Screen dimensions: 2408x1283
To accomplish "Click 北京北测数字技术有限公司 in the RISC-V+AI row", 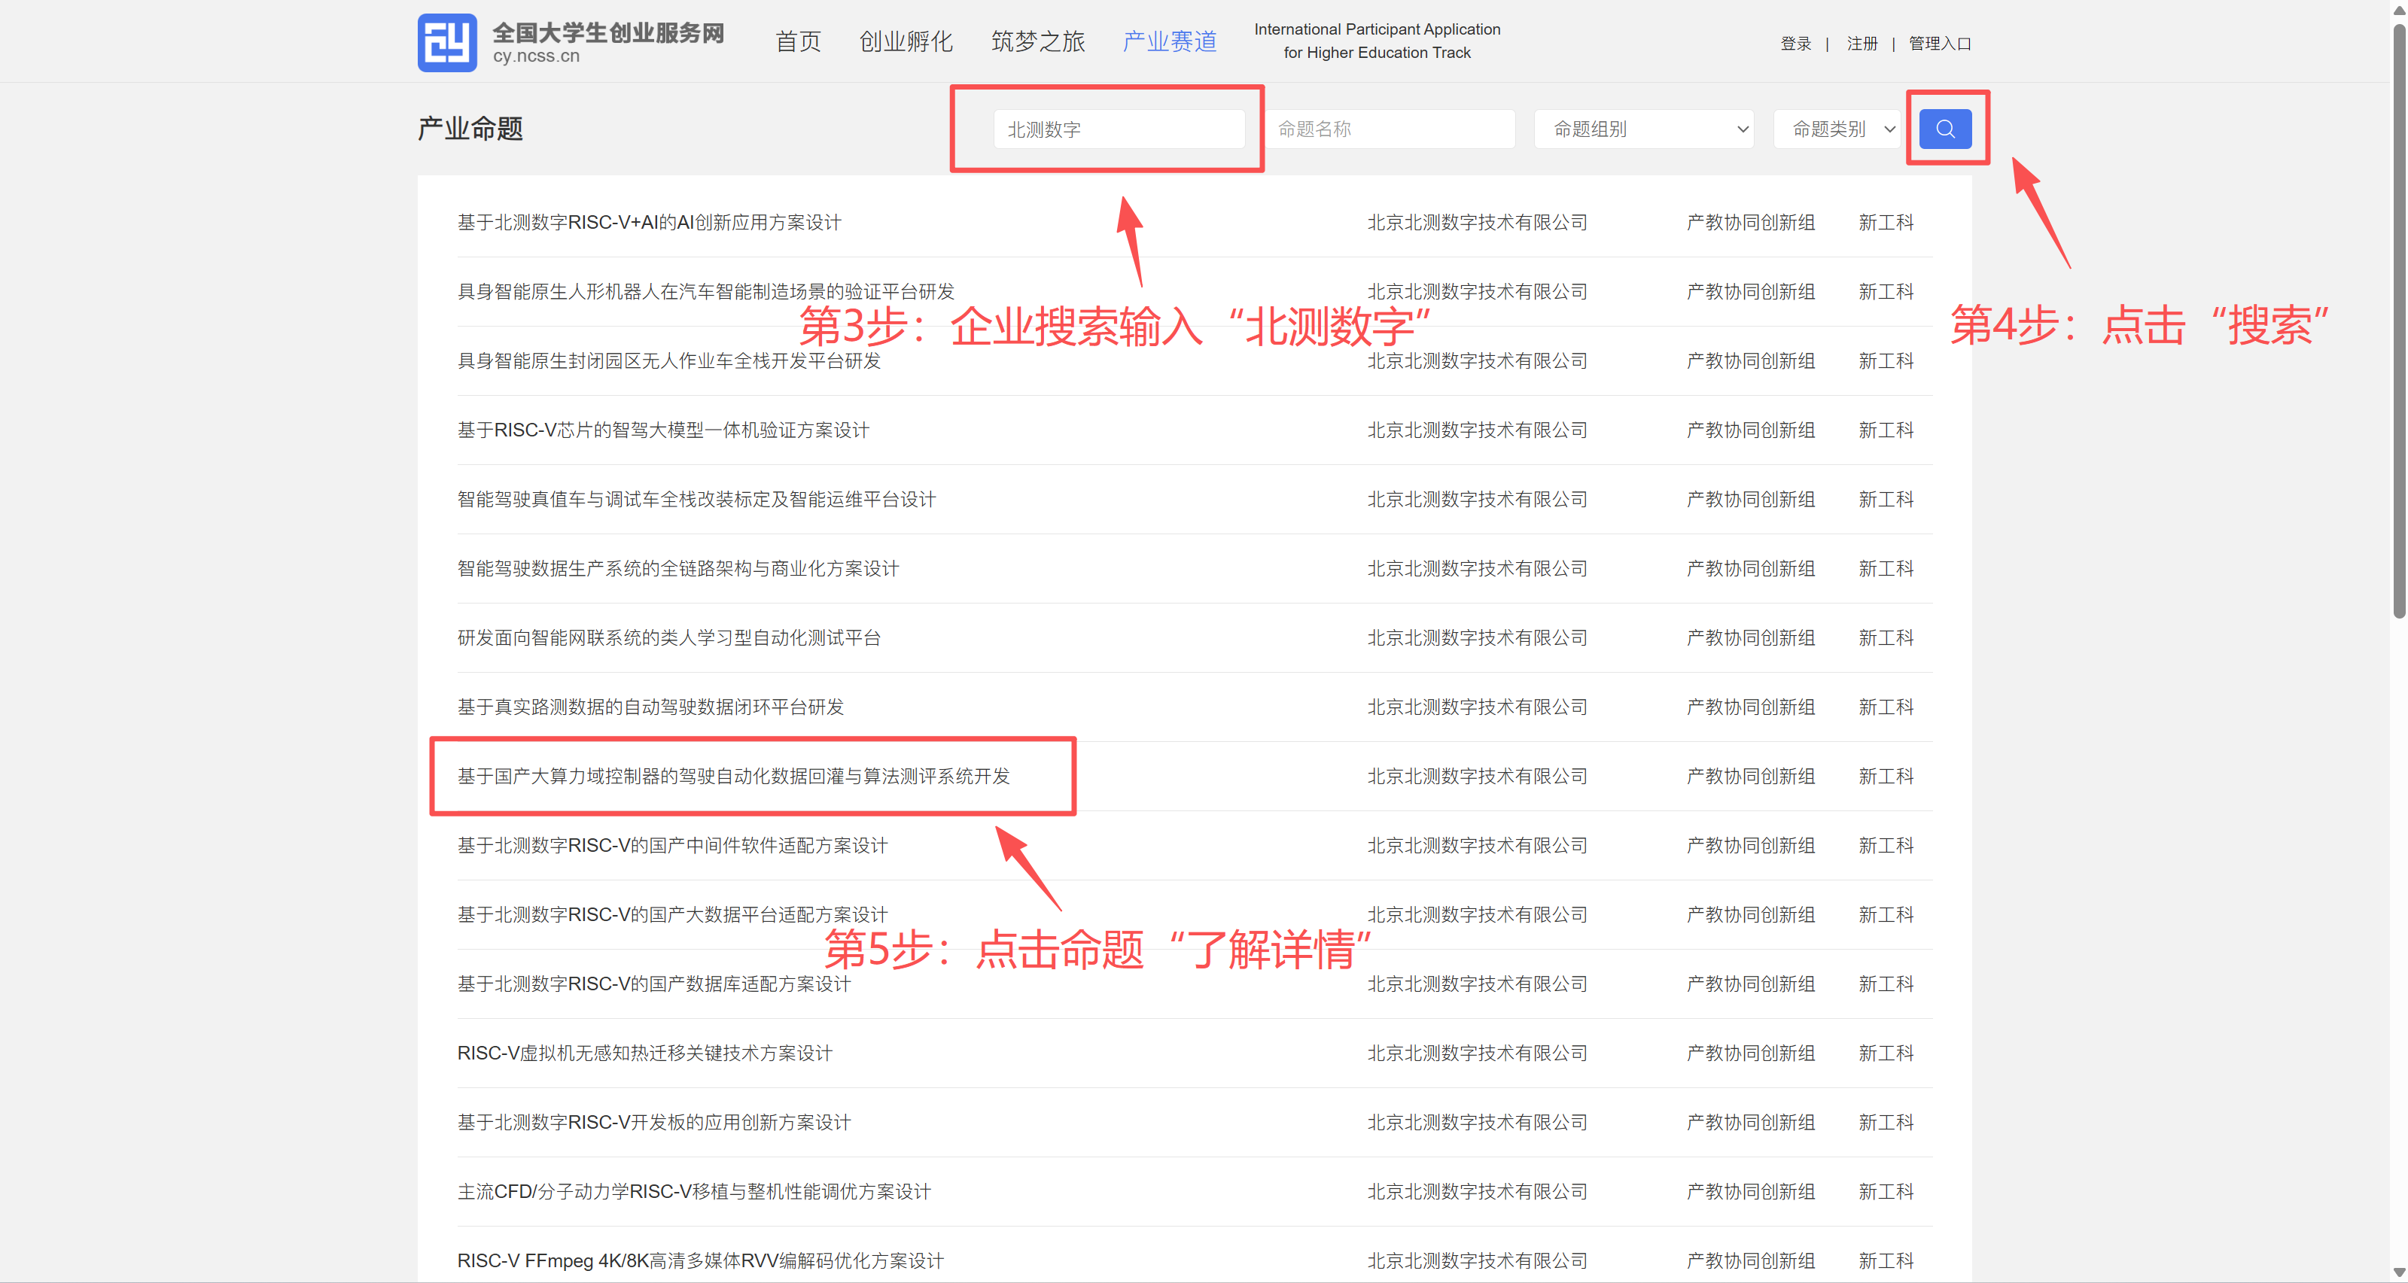I will click(x=1477, y=223).
